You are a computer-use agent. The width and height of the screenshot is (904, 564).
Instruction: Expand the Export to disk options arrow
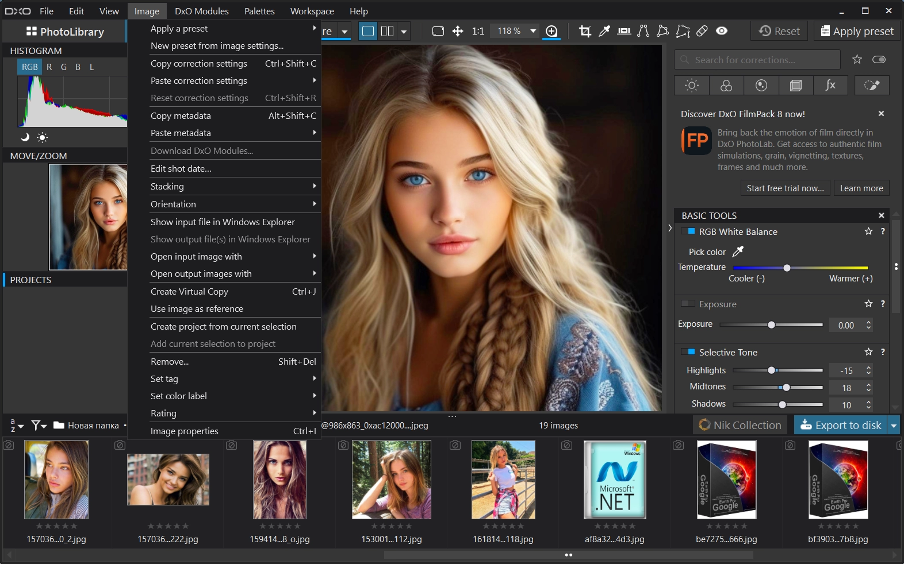tap(894, 426)
